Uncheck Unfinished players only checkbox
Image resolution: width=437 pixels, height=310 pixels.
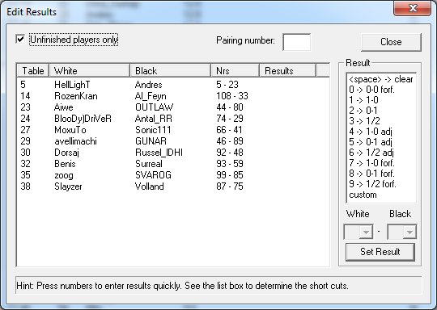(x=20, y=40)
